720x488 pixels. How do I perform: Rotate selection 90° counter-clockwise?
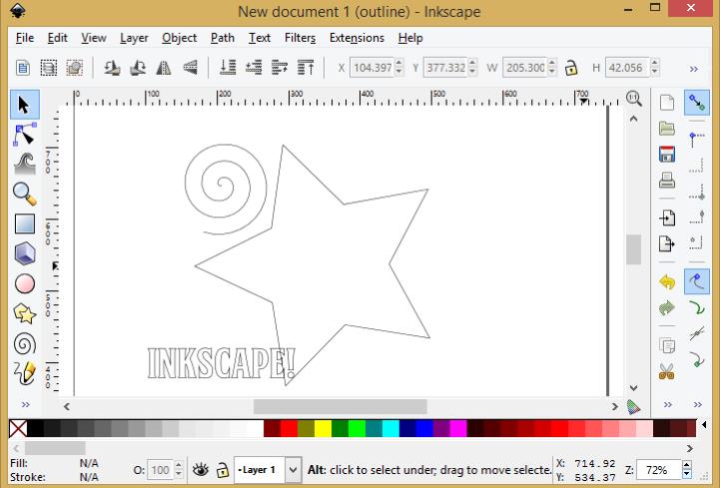[x=112, y=68]
